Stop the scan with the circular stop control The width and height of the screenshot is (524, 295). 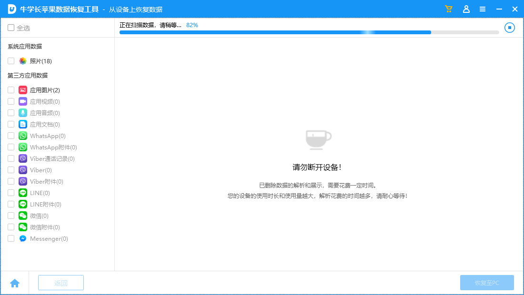pos(509,28)
